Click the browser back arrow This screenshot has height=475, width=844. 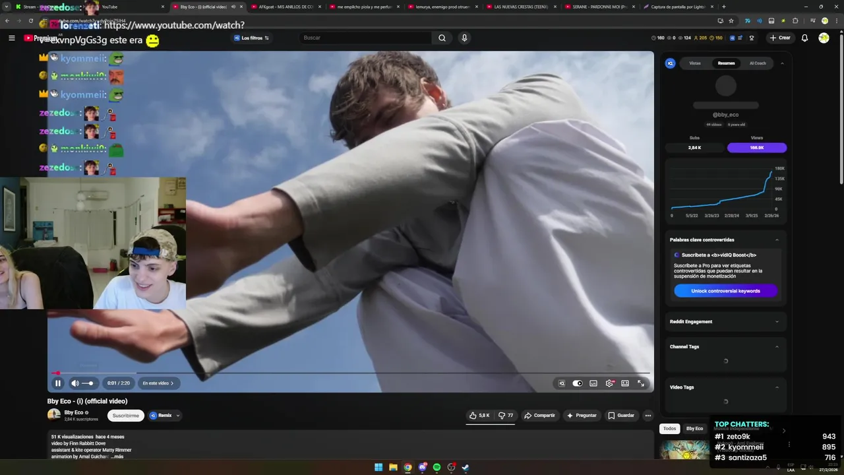point(7,21)
